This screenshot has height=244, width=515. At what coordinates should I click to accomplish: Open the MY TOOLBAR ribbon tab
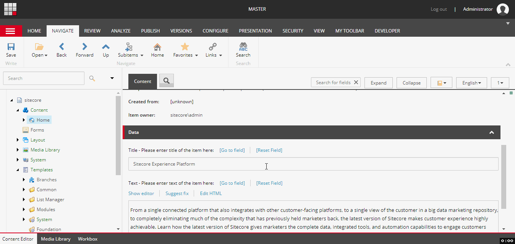(350, 31)
